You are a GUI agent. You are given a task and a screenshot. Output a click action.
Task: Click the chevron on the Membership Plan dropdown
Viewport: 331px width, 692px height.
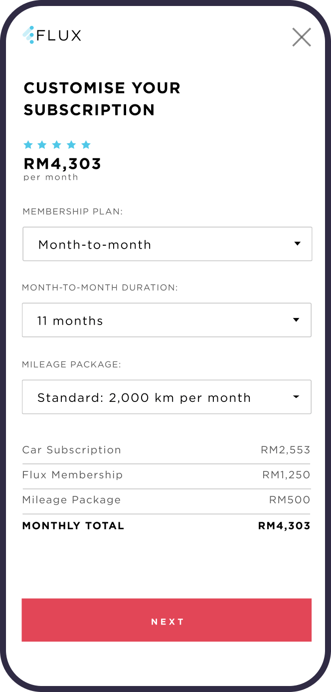298,244
